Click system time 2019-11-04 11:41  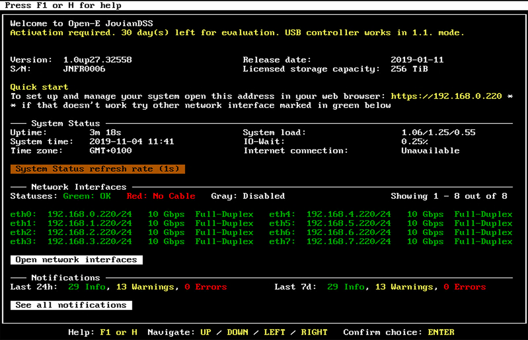coord(132,142)
